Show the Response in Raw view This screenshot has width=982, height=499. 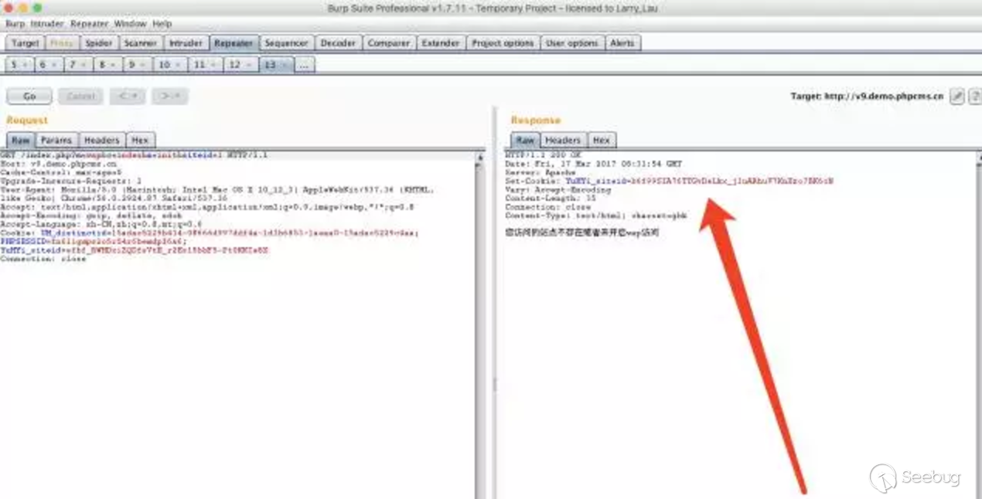(525, 140)
